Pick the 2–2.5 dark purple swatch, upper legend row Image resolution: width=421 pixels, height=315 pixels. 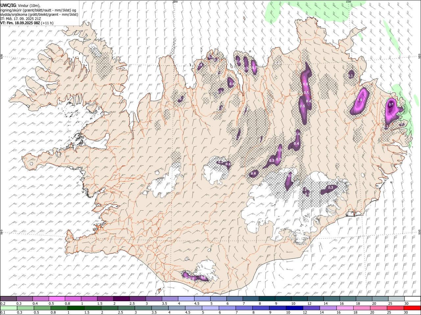click(x=121, y=299)
